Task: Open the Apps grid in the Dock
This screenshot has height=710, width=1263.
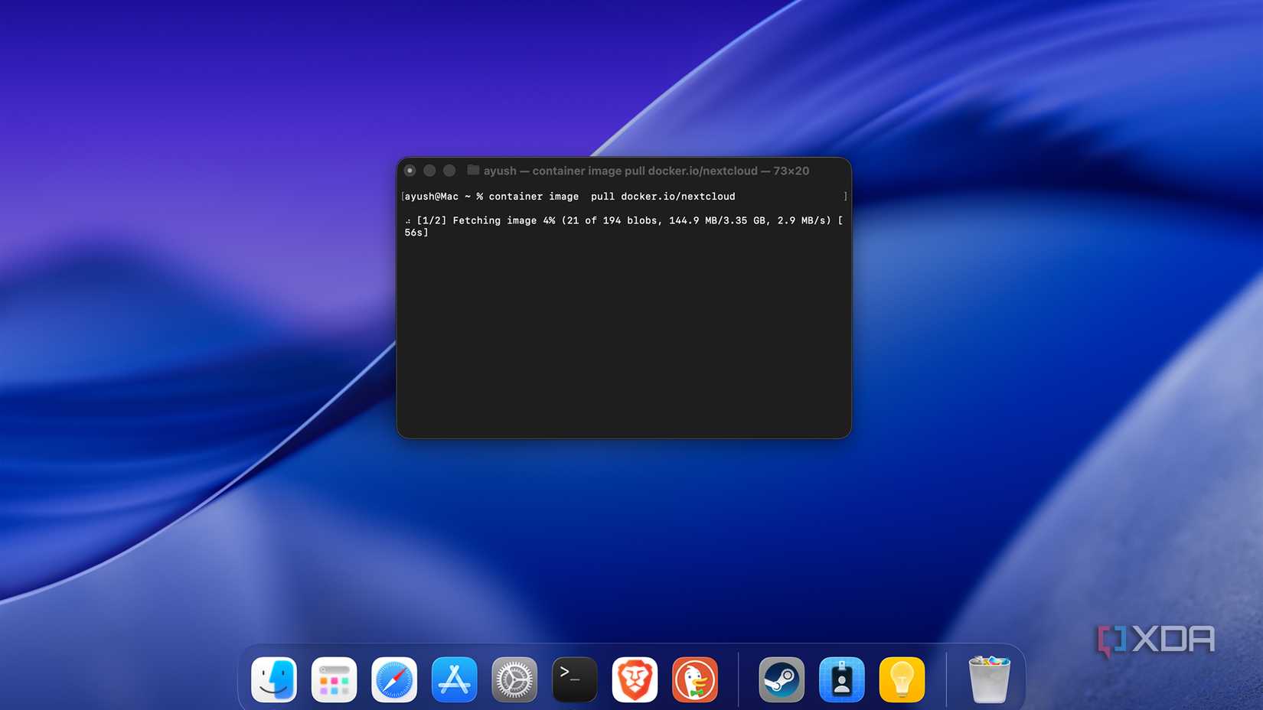Action: (334, 679)
